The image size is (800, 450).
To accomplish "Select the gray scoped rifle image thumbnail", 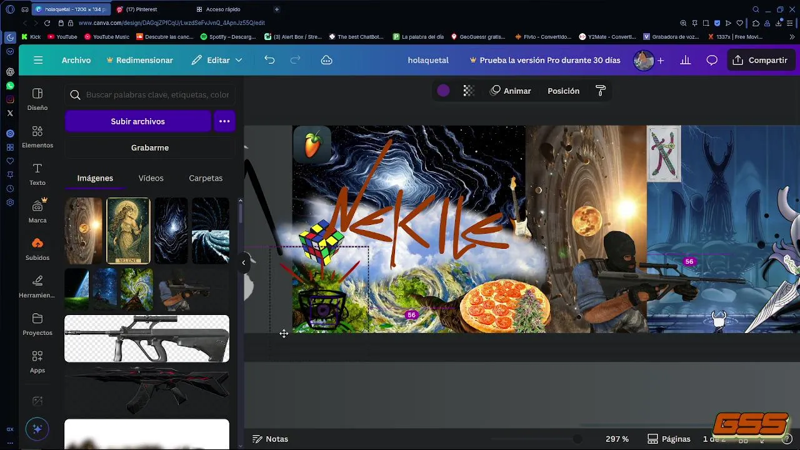I will click(147, 338).
